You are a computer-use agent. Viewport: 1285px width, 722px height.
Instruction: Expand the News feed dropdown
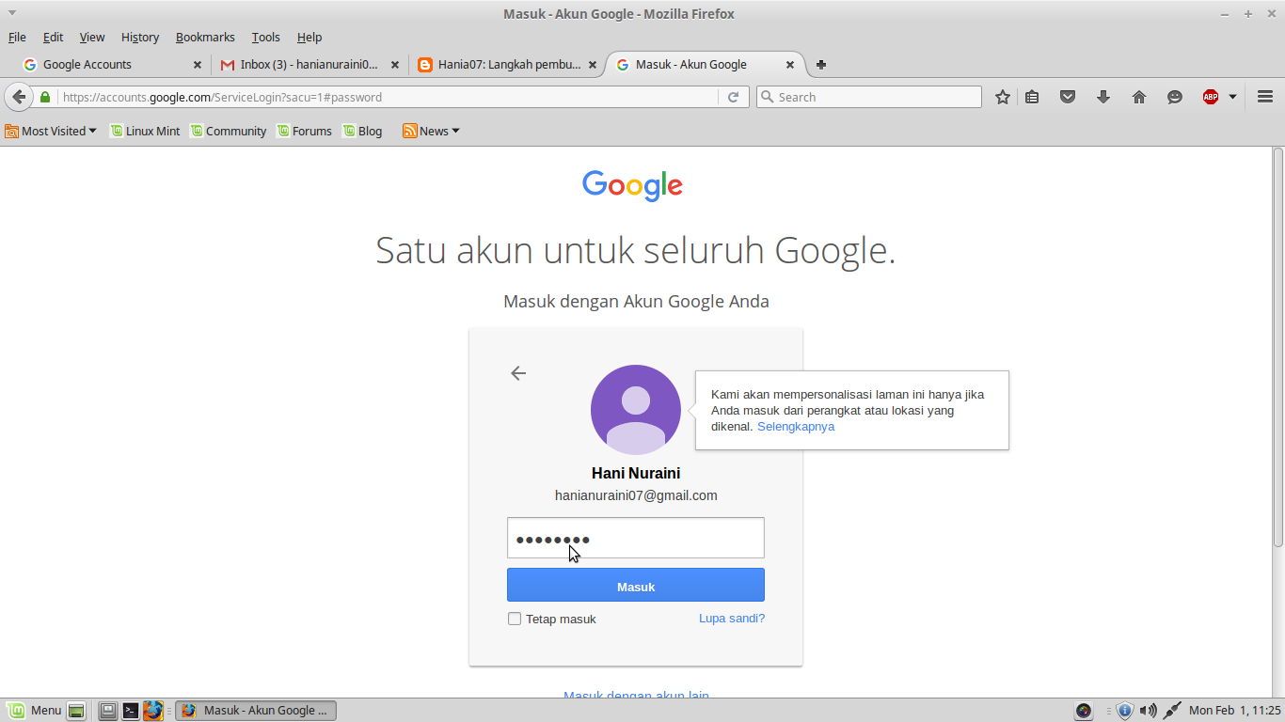(x=431, y=132)
